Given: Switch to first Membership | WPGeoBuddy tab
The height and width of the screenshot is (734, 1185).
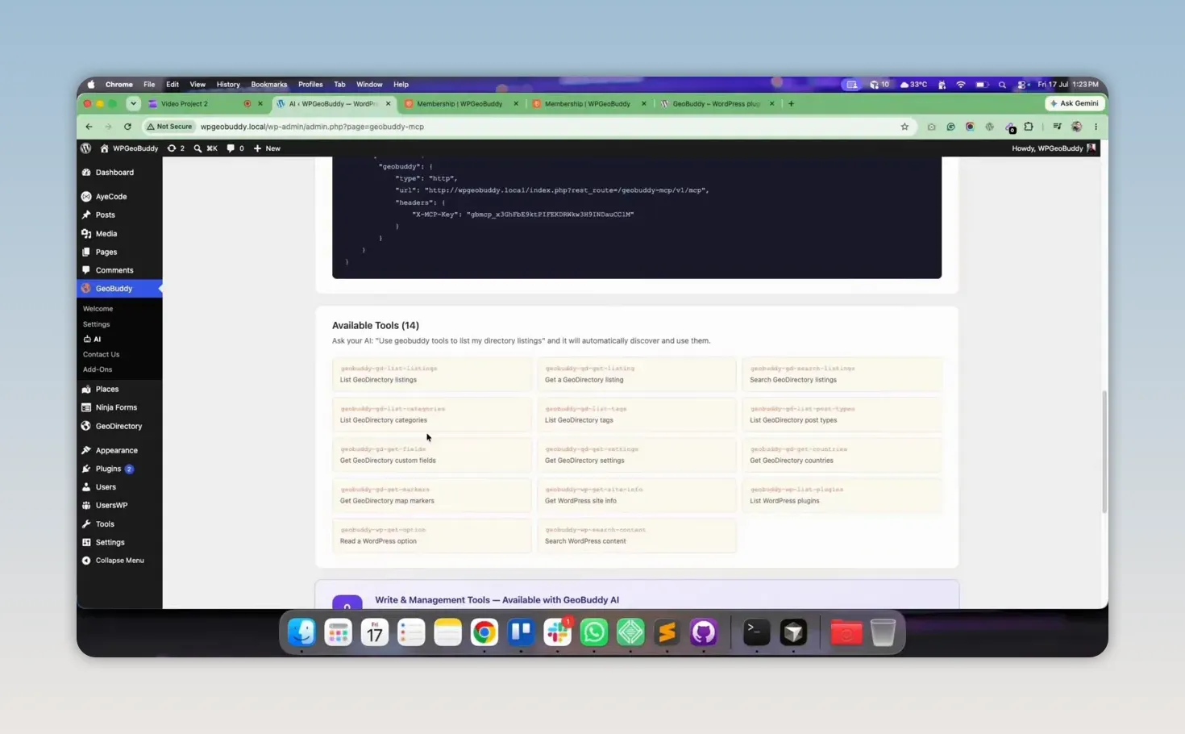Looking at the screenshot, I should point(459,103).
